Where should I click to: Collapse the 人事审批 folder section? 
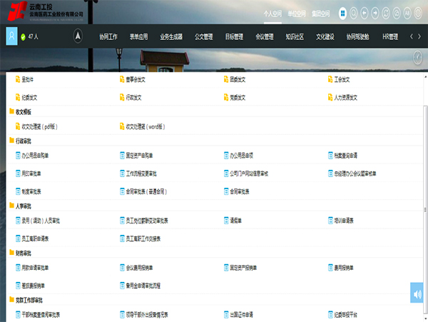coord(11,206)
